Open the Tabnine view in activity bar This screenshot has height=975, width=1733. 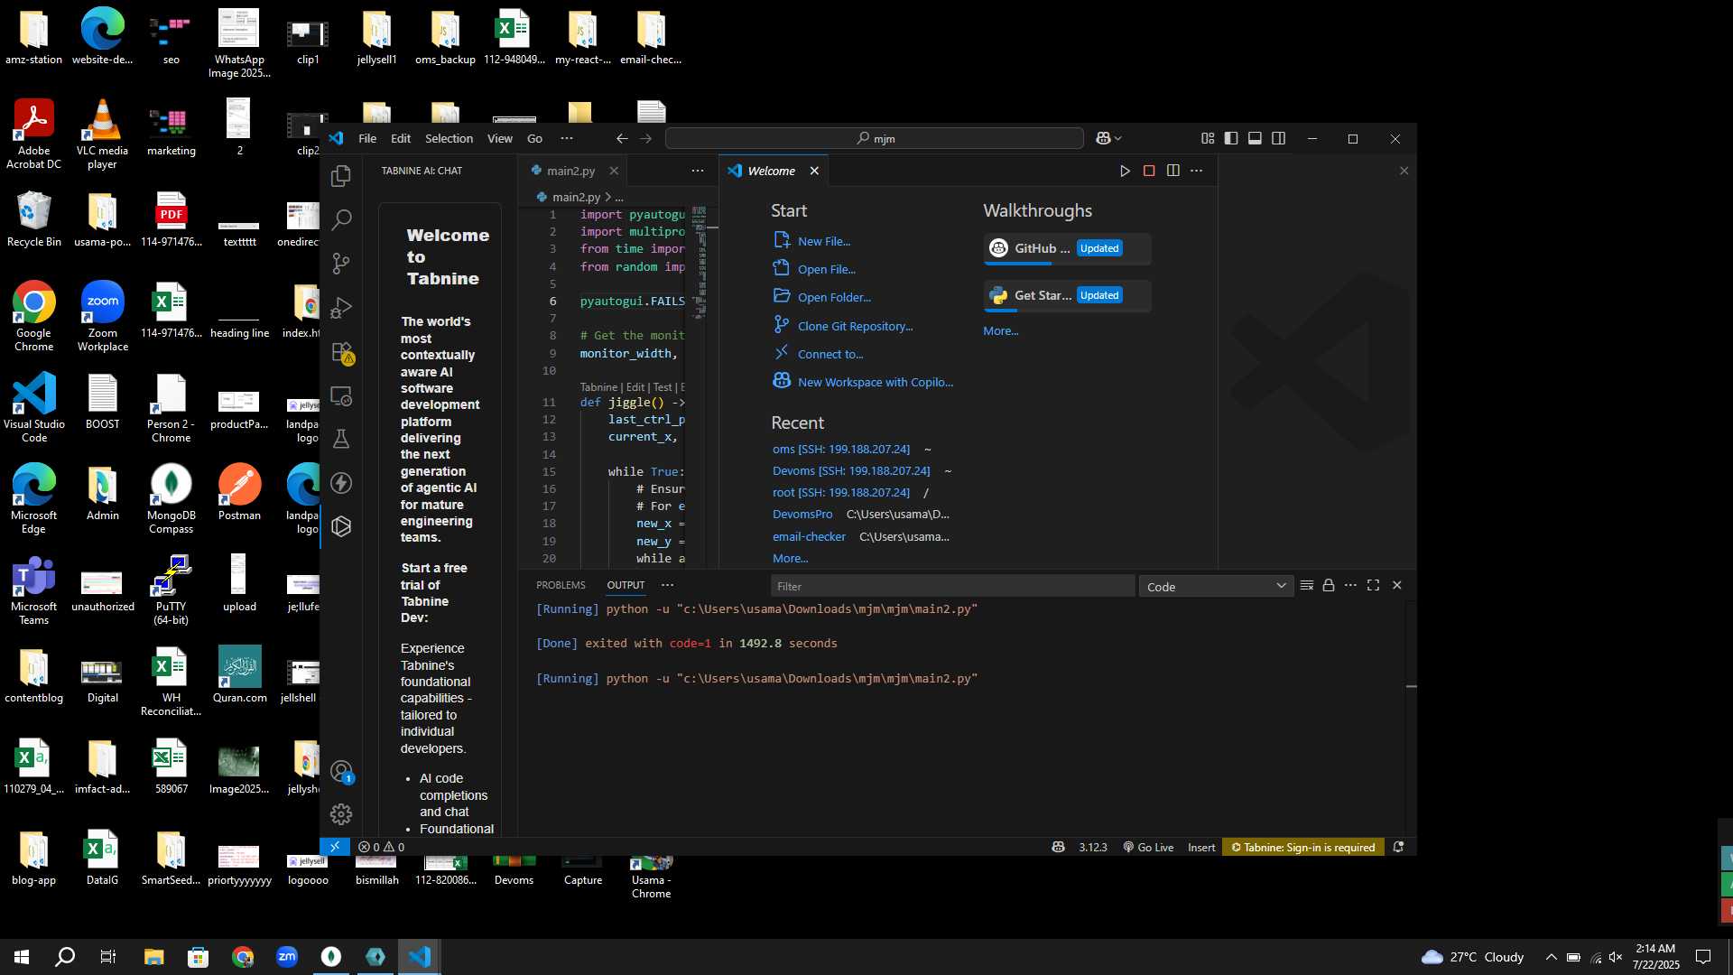tap(341, 526)
